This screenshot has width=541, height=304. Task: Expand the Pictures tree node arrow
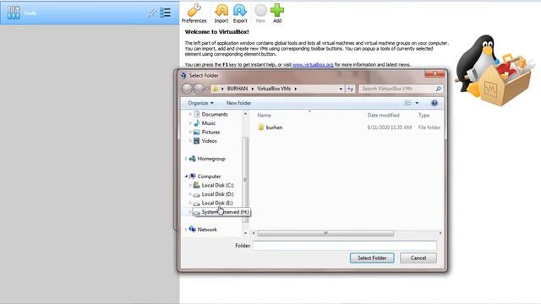click(x=190, y=132)
